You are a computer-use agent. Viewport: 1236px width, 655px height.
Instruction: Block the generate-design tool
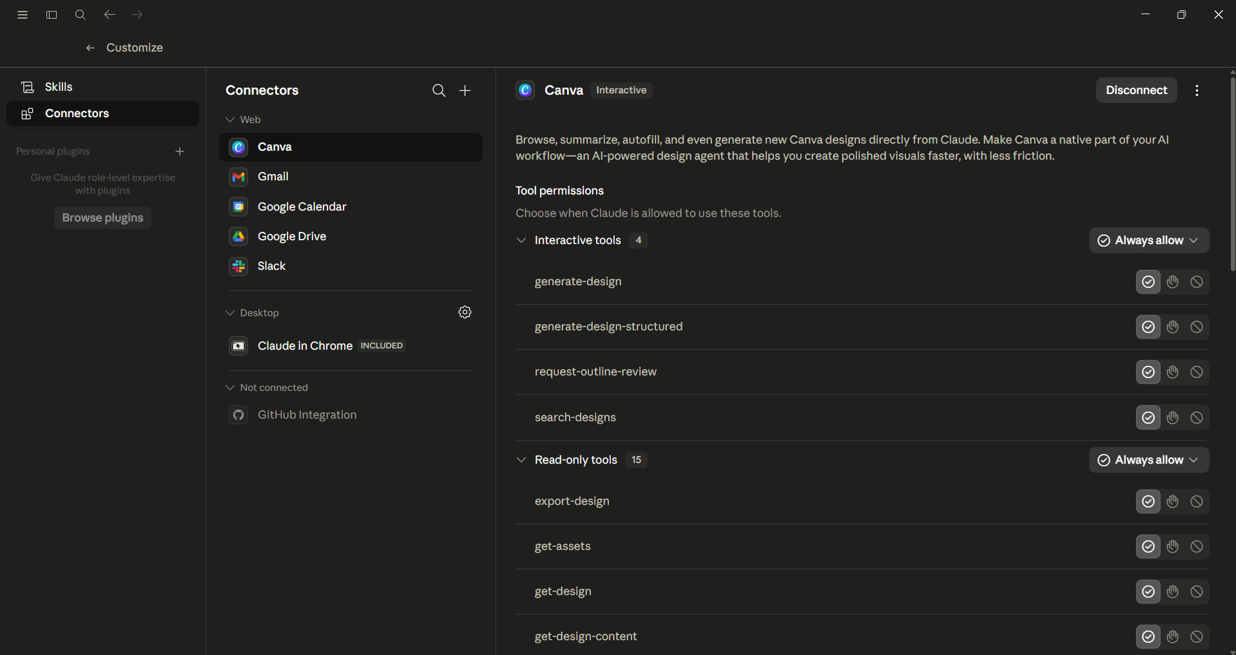coord(1196,282)
